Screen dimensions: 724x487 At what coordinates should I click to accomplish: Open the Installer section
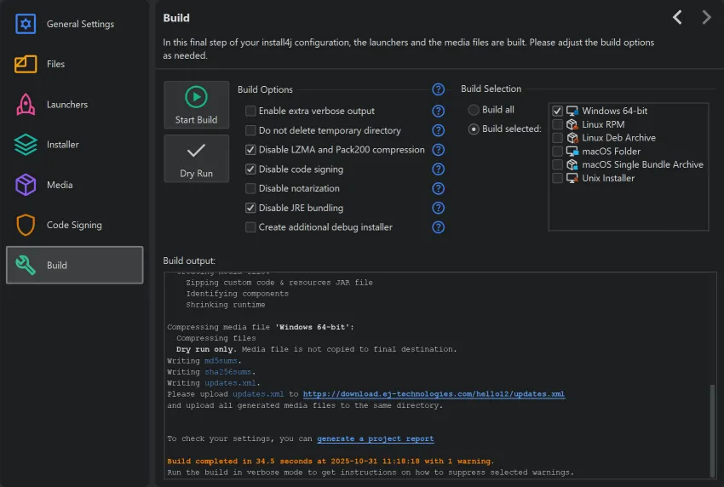tap(74, 145)
